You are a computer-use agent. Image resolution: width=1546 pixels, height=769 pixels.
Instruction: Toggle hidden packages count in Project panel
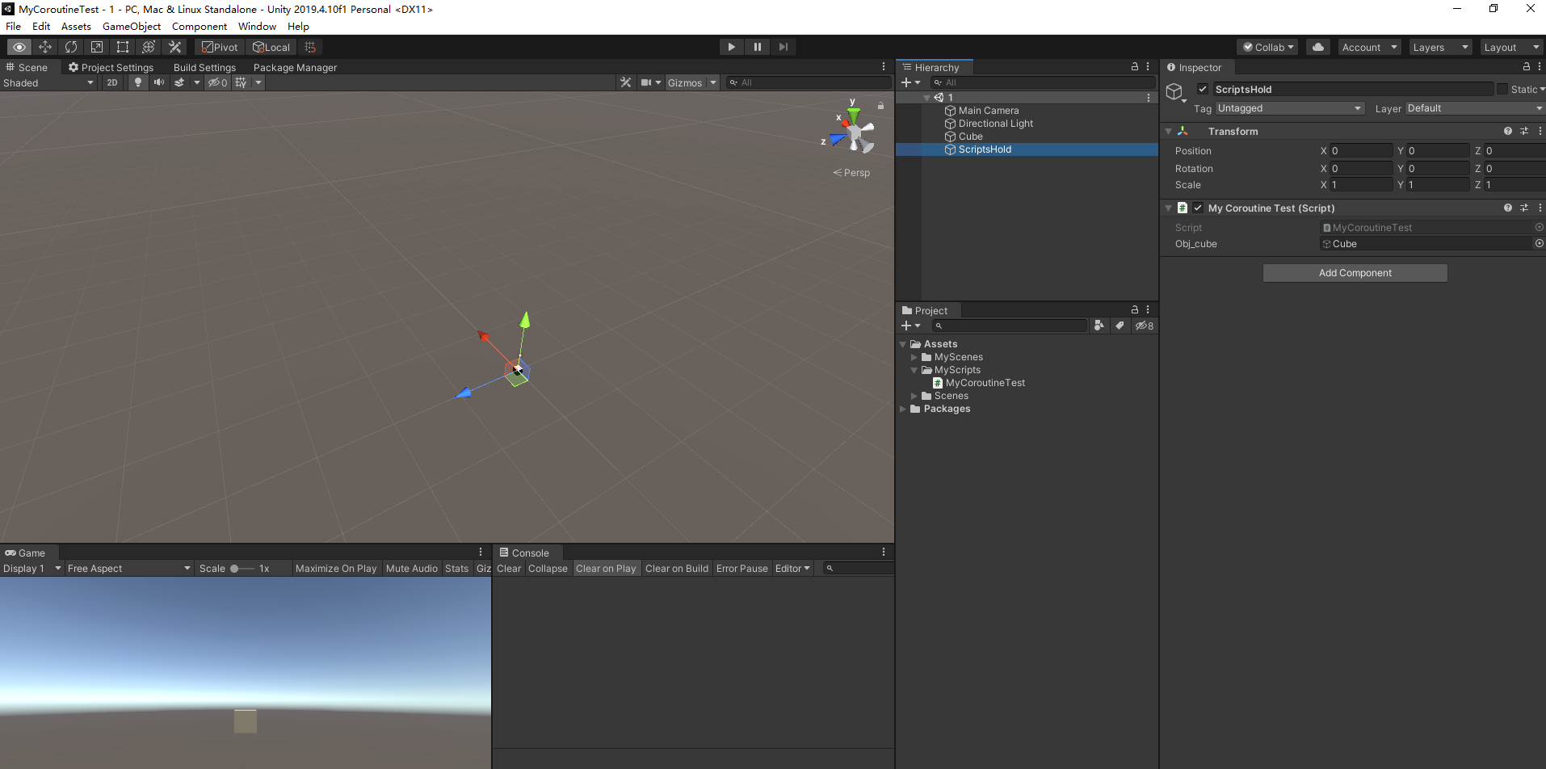tap(1145, 326)
